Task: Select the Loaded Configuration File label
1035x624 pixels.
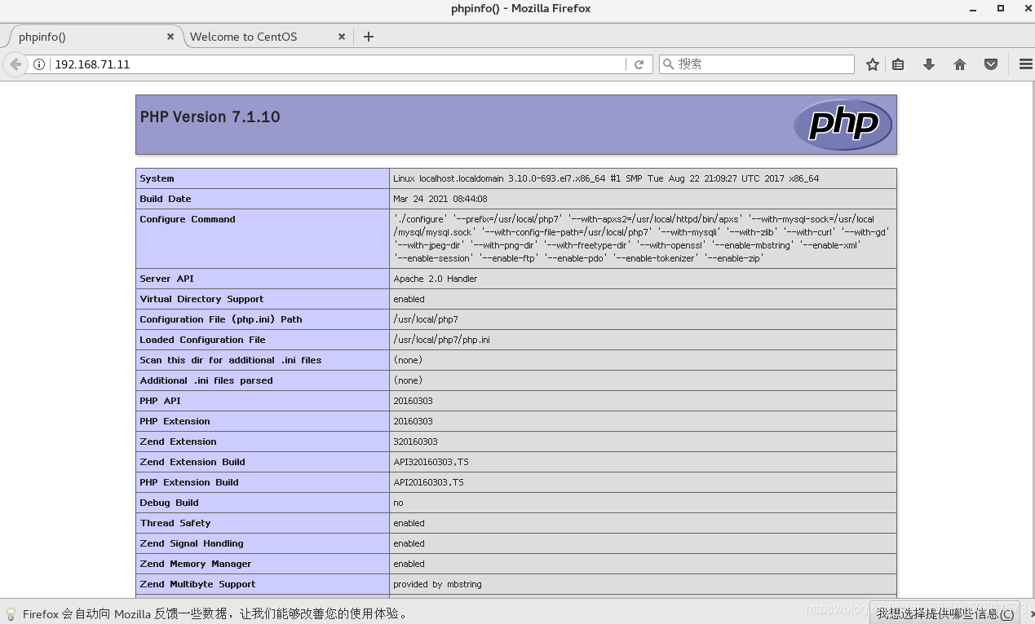Action: [202, 340]
